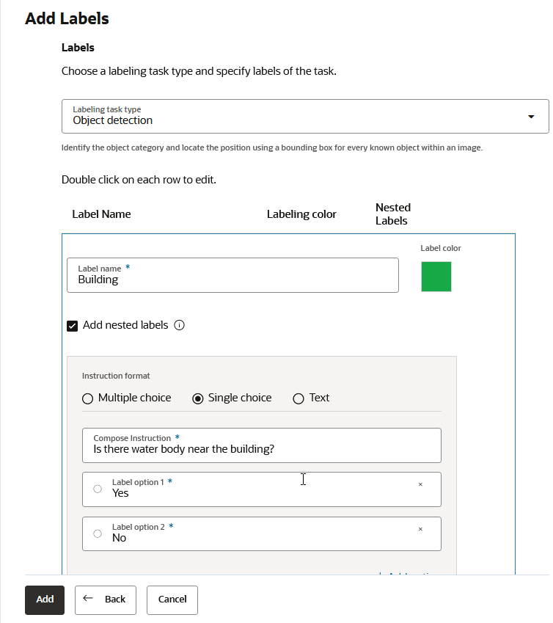Image resolution: width=553 pixels, height=623 pixels.
Task: Edit Label option 2 field with No
Action: [262, 533]
